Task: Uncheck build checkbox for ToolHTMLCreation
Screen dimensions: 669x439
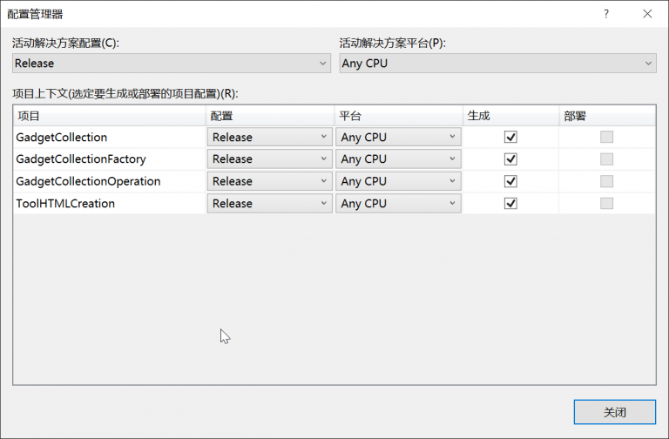Action: click(510, 204)
